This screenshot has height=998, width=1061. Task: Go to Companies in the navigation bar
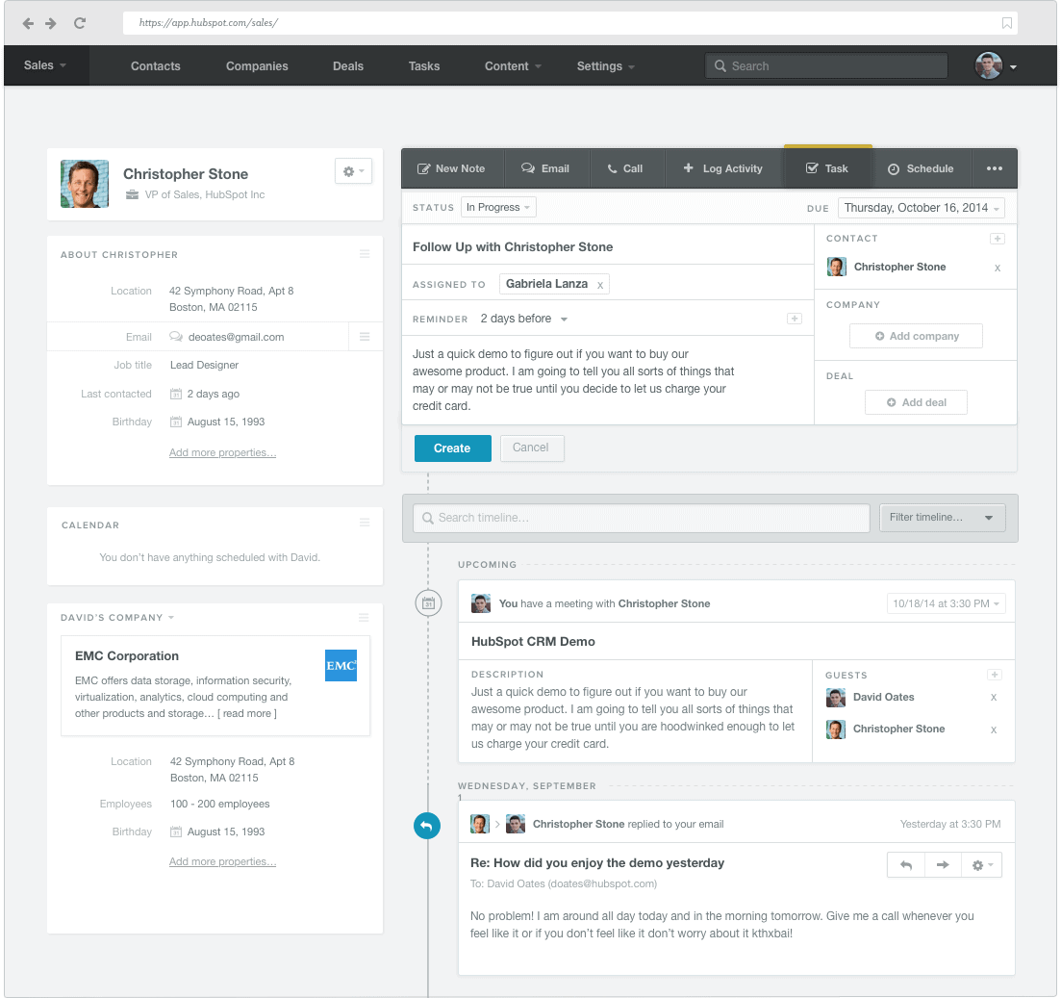(257, 66)
